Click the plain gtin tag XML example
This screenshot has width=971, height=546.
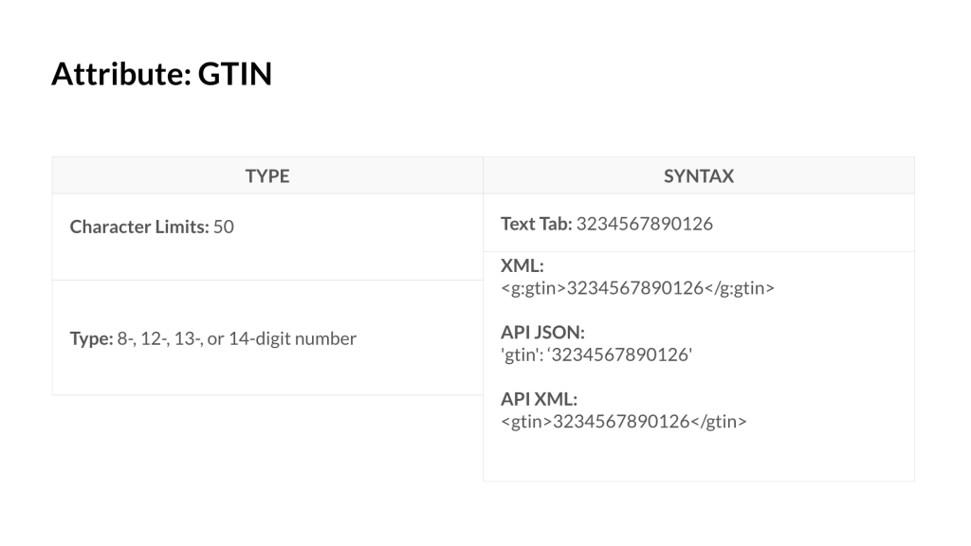[x=624, y=422]
